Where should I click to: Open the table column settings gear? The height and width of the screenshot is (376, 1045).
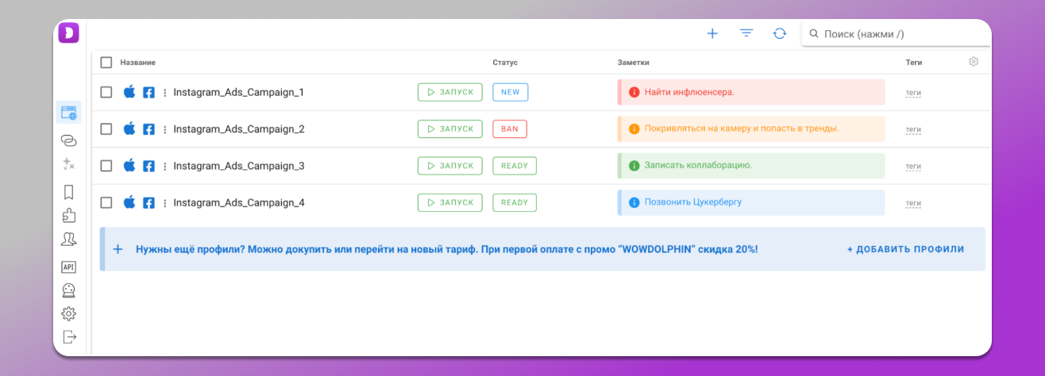(974, 62)
